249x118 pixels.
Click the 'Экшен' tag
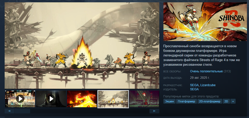[169, 101]
